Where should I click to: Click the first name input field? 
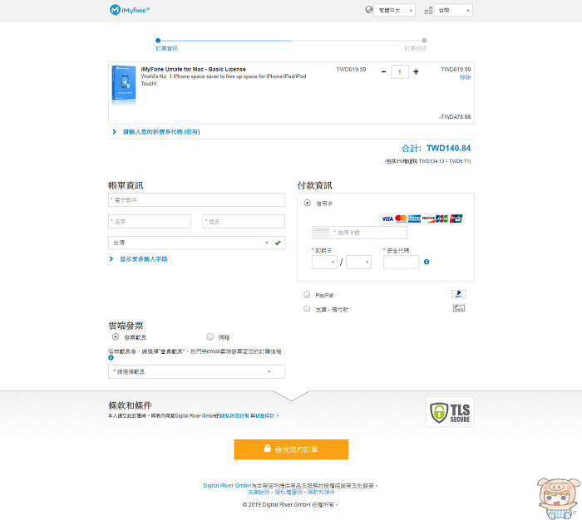pos(150,222)
